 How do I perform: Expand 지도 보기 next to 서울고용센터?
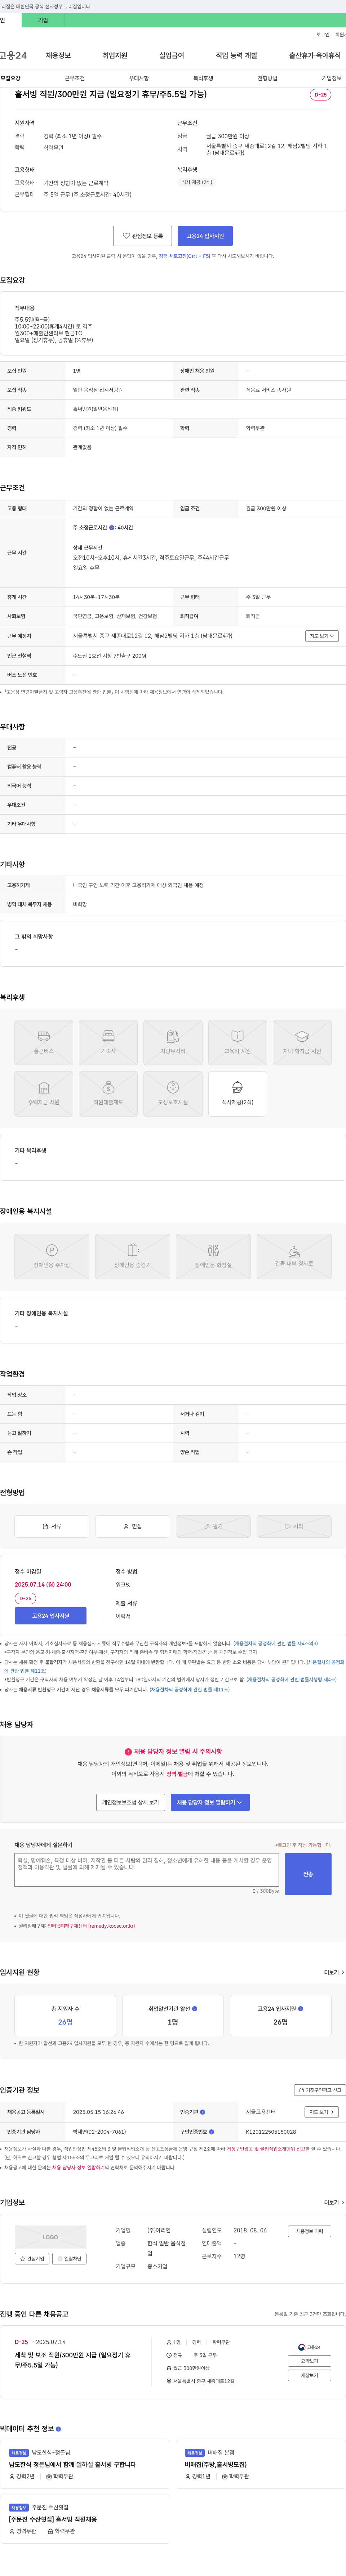[x=321, y=2112]
